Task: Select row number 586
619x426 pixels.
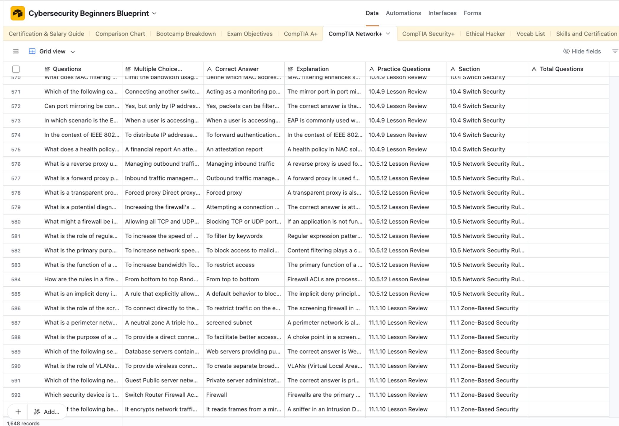Action: point(16,308)
